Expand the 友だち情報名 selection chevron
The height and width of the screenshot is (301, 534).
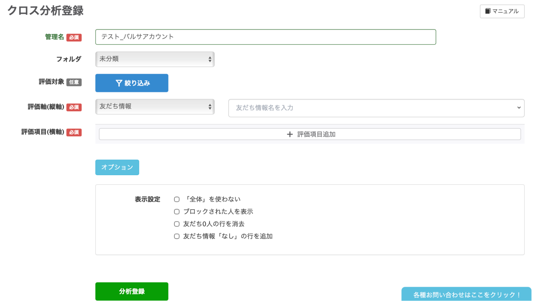pos(519,108)
